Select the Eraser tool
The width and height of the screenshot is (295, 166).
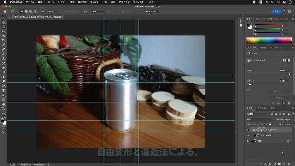(x=3, y=68)
